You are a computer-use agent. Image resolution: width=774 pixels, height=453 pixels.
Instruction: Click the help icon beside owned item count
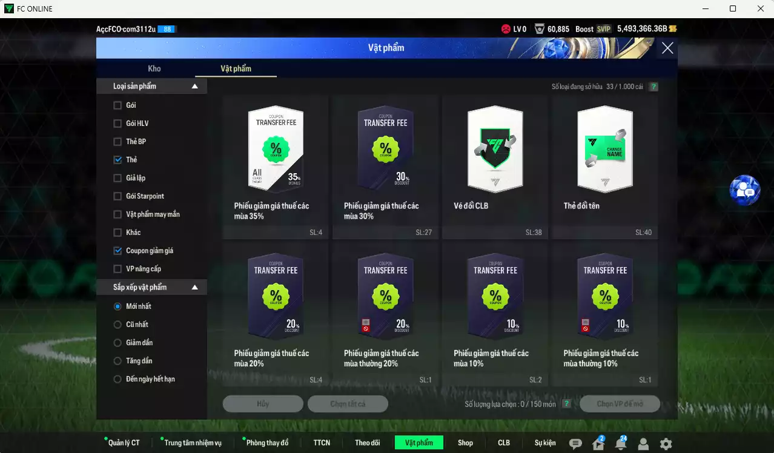[653, 87]
